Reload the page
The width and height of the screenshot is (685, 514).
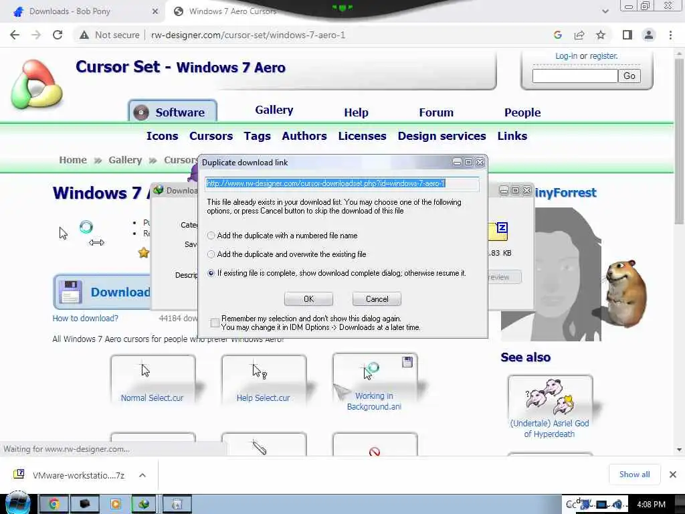pyautogui.click(x=58, y=35)
